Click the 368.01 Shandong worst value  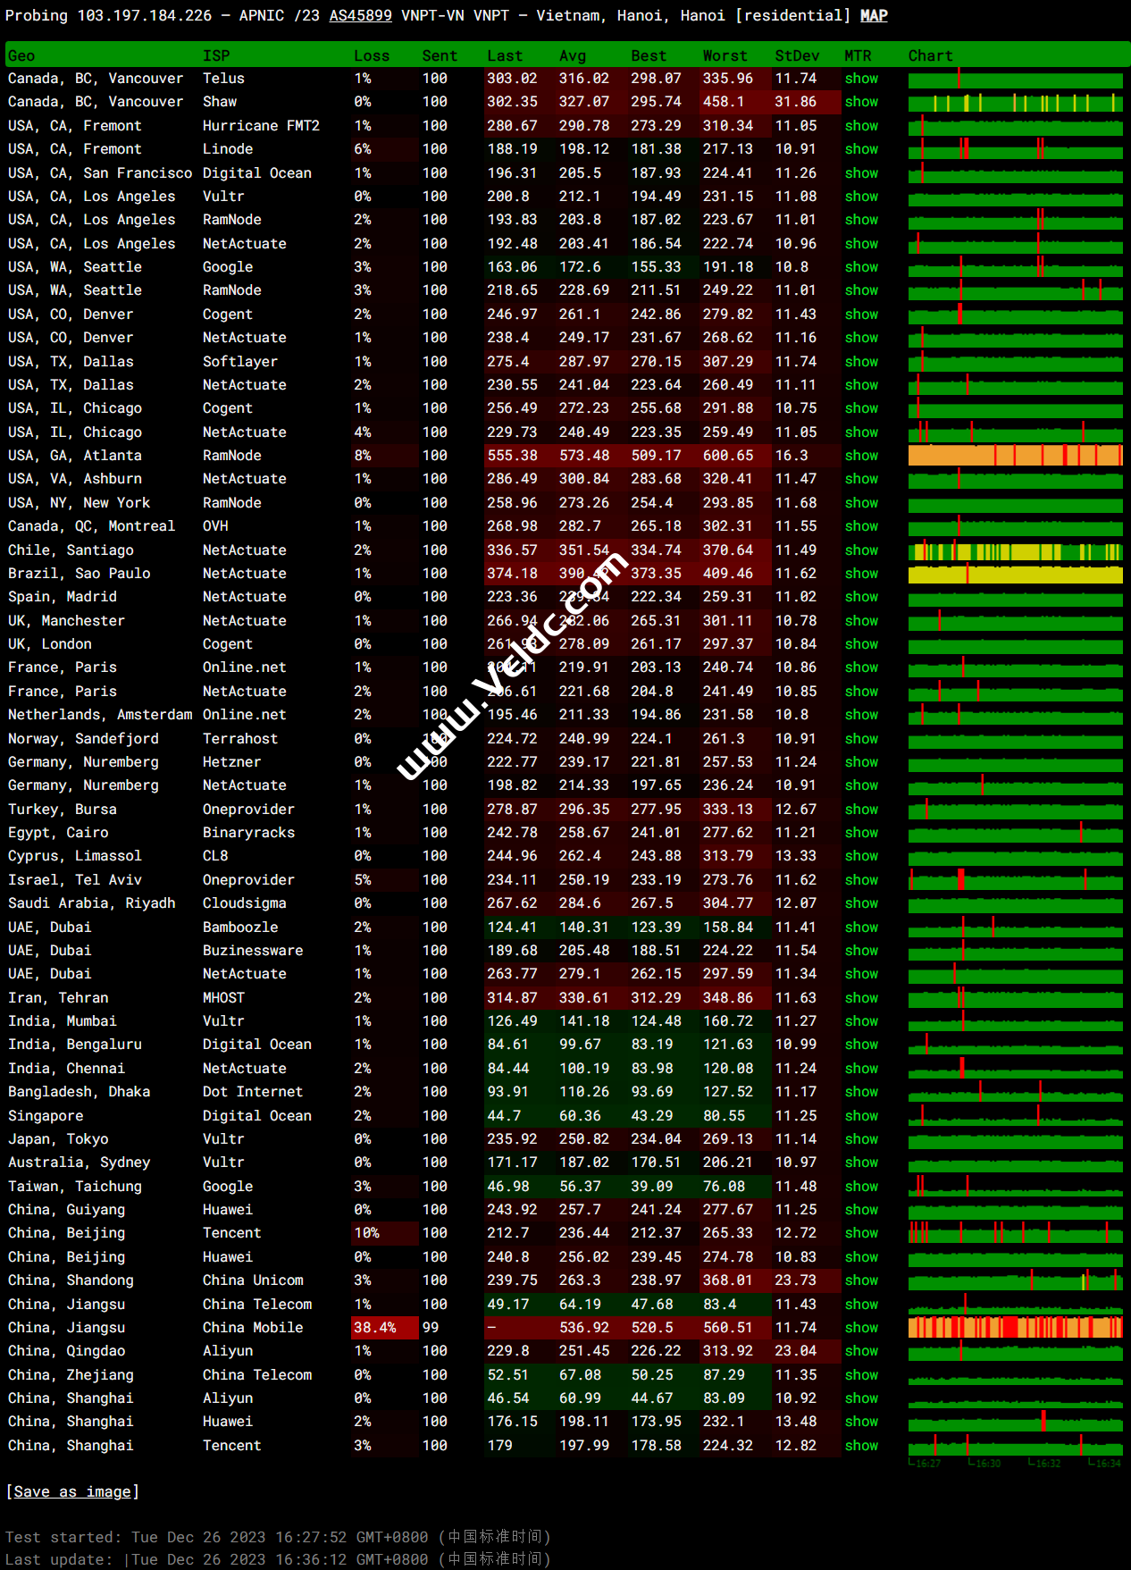(x=728, y=1280)
